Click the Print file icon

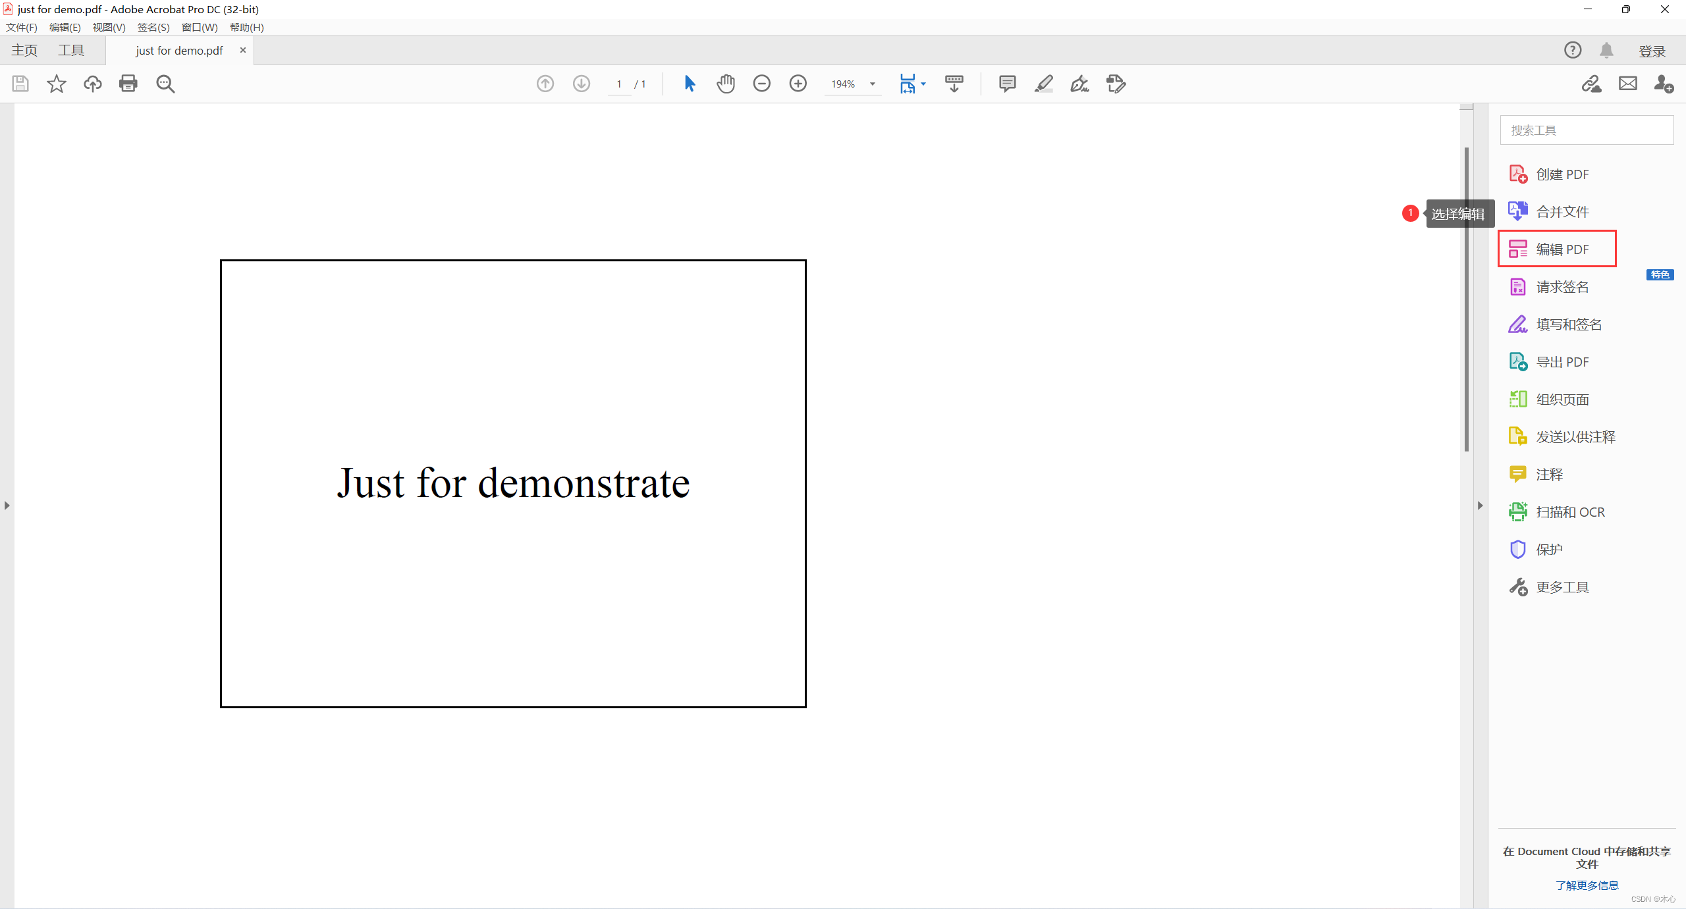(128, 84)
